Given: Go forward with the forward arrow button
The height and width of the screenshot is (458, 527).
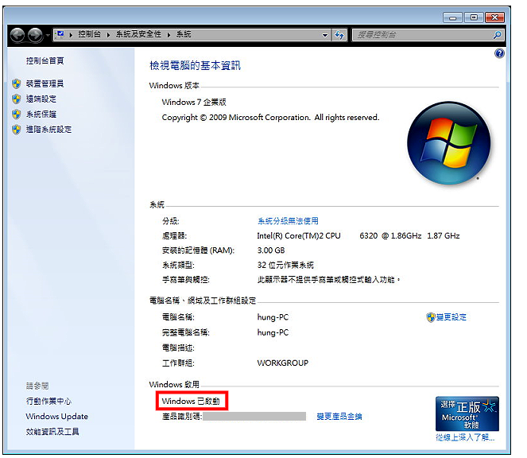Looking at the screenshot, I should tap(35, 35).
